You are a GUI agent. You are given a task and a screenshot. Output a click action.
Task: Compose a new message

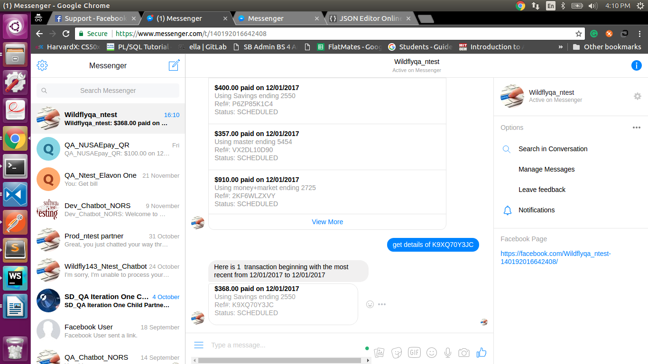click(x=174, y=65)
